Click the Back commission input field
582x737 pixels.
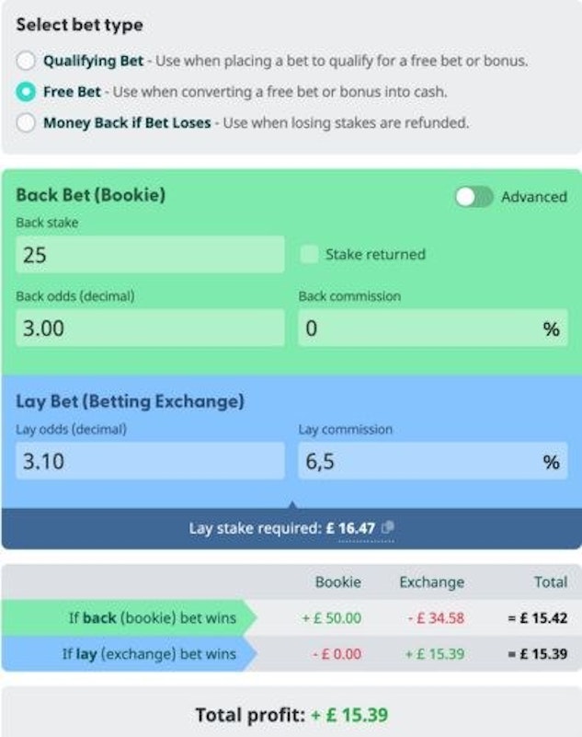pos(418,328)
